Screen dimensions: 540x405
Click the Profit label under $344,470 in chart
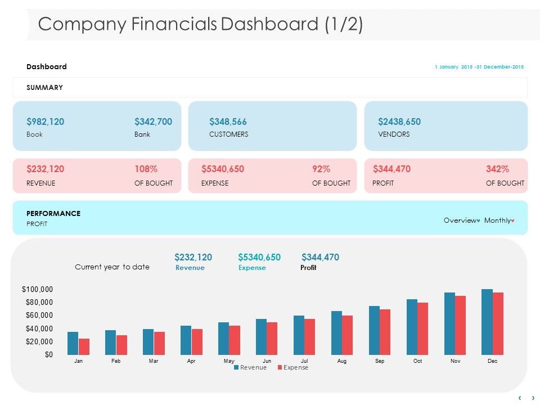(x=308, y=268)
